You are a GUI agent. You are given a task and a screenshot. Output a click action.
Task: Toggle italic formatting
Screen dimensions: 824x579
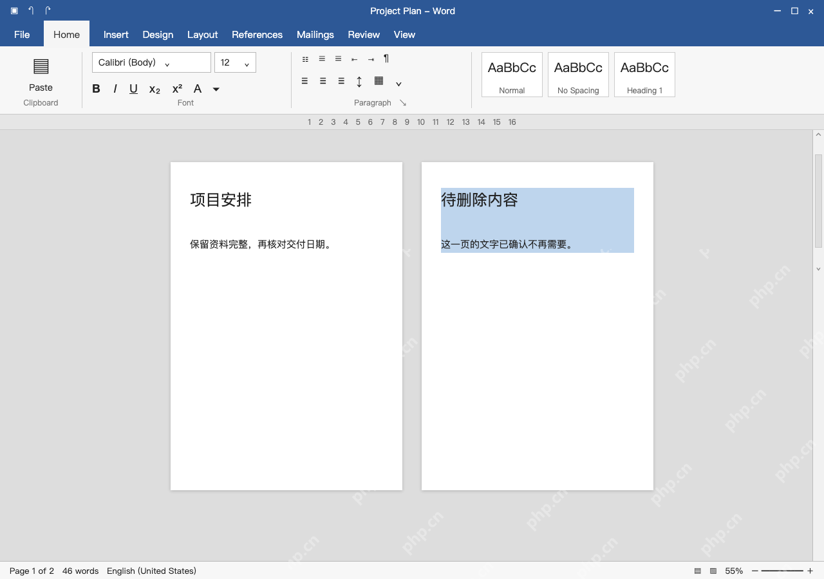(x=115, y=89)
